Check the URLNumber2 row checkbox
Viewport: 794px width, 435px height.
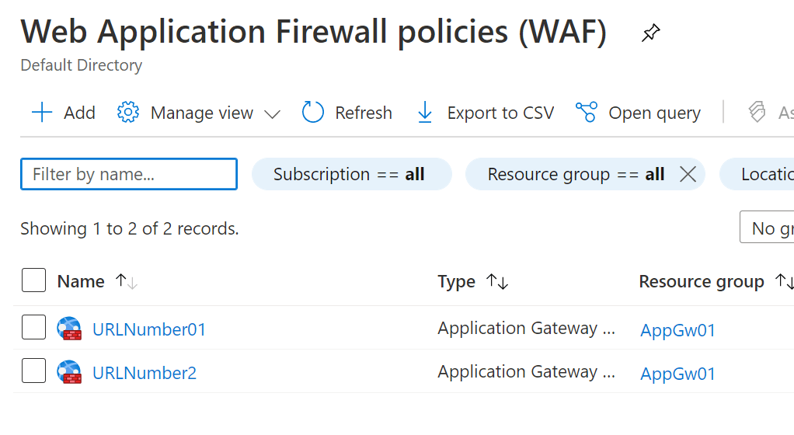34,371
